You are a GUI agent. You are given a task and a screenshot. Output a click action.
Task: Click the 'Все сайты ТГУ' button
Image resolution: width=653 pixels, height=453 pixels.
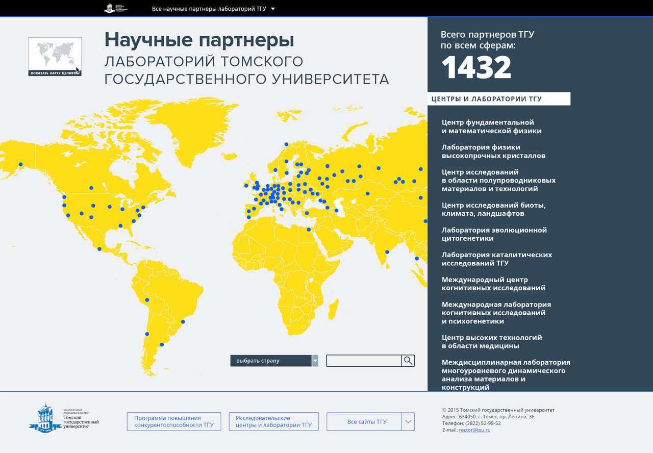pyautogui.click(x=364, y=422)
